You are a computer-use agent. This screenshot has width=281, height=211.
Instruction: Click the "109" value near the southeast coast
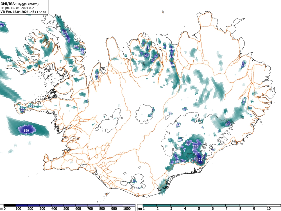coord(200,160)
